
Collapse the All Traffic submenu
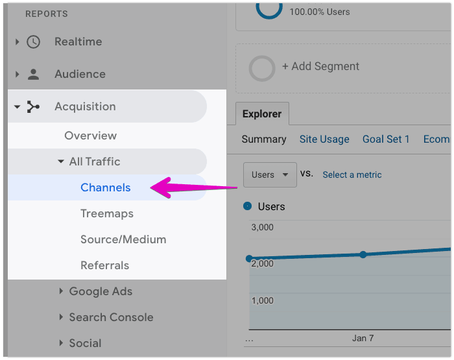(x=61, y=162)
